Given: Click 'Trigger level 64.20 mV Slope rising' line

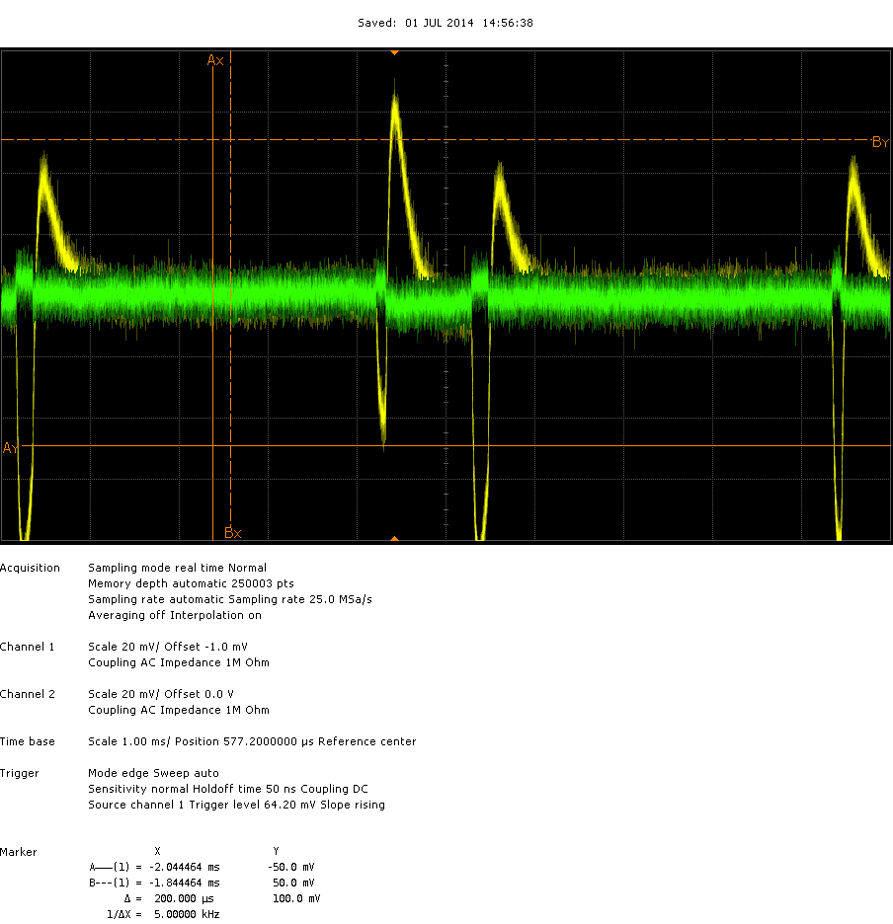Looking at the screenshot, I should tap(236, 805).
